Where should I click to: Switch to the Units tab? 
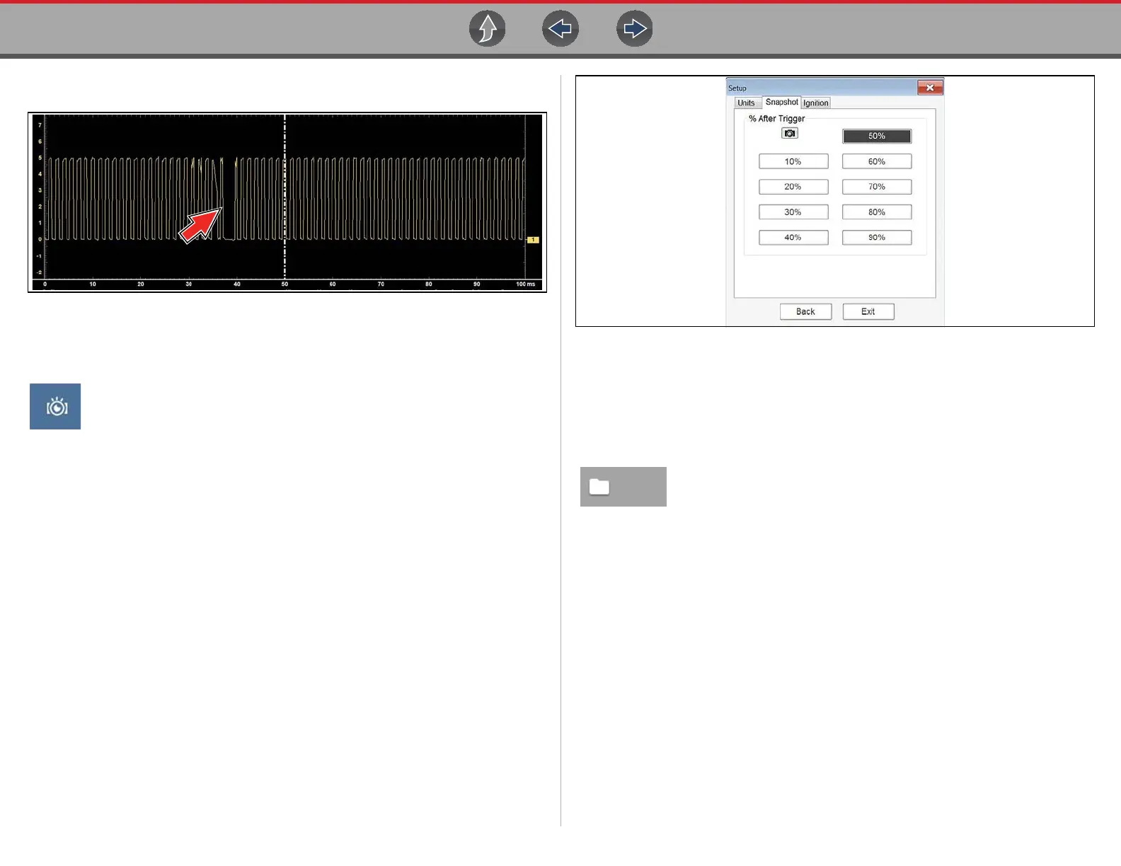click(x=746, y=103)
